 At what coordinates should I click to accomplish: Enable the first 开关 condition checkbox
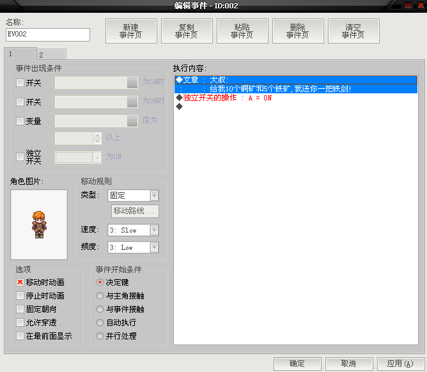point(20,83)
